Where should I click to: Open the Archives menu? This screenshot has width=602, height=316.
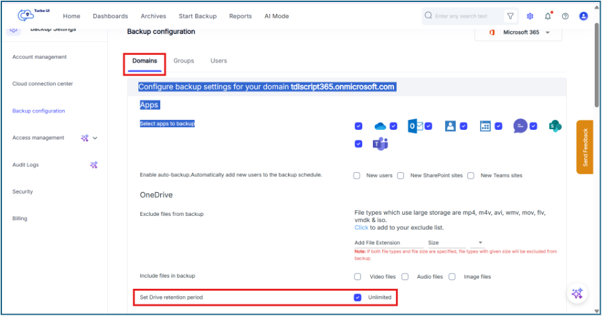[x=153, y=16]
